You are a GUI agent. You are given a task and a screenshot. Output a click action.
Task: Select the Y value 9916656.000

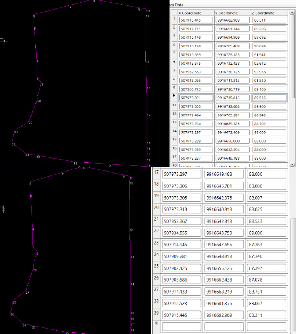232,141
